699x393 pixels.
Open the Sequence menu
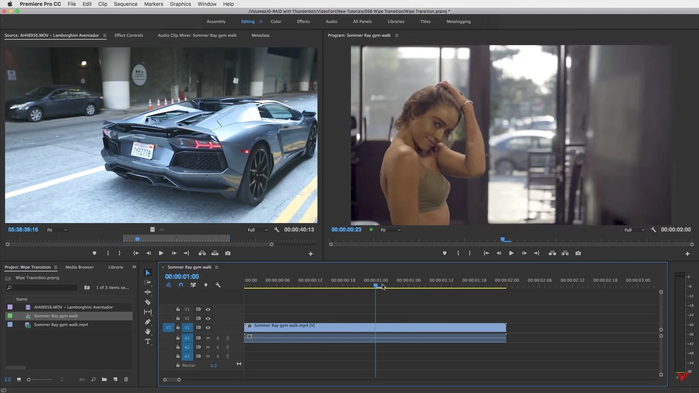125,4
